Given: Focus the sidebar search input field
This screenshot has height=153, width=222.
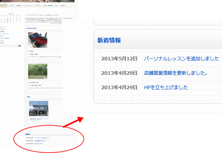Looking at the screenshot, I should (9, 46).
